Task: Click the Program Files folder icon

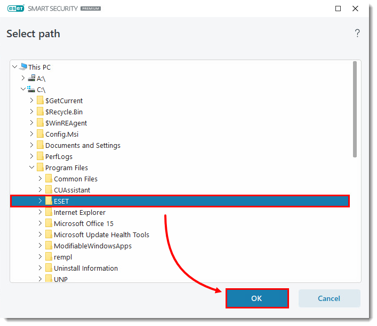Action: (40, 168)
